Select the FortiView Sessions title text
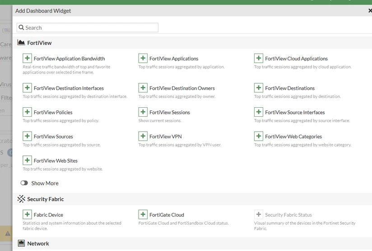372x251 pixels. click(x=170, y=112)
